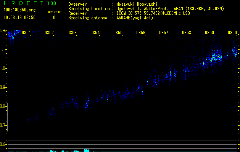
Task: Select the file name 1006190850.png
Action: [x=20, y=10]
